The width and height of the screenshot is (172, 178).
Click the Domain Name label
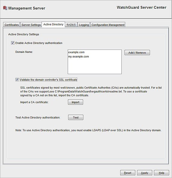[x=24, y=52]
